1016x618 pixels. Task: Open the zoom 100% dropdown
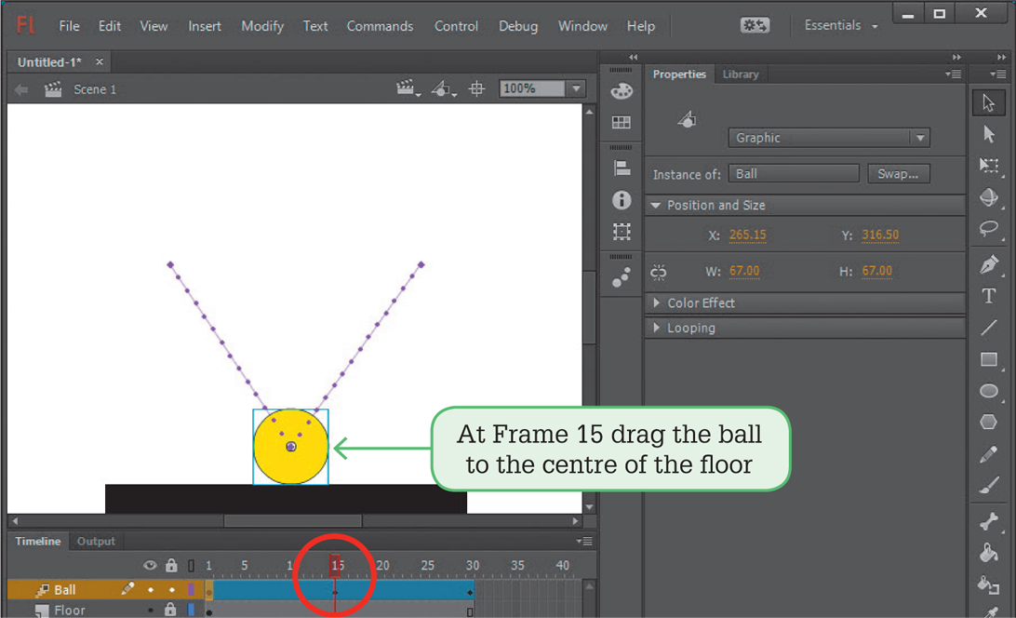576,88
